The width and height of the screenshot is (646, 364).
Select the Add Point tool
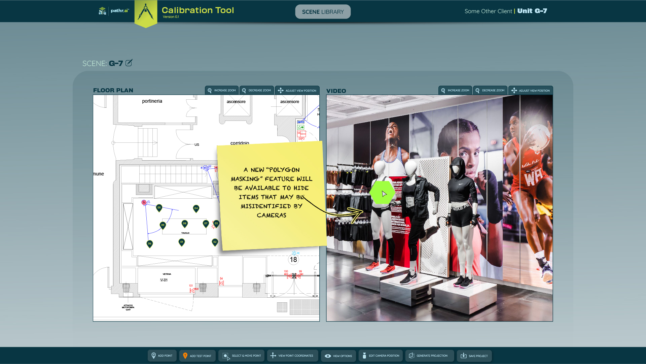pos(162,356)
